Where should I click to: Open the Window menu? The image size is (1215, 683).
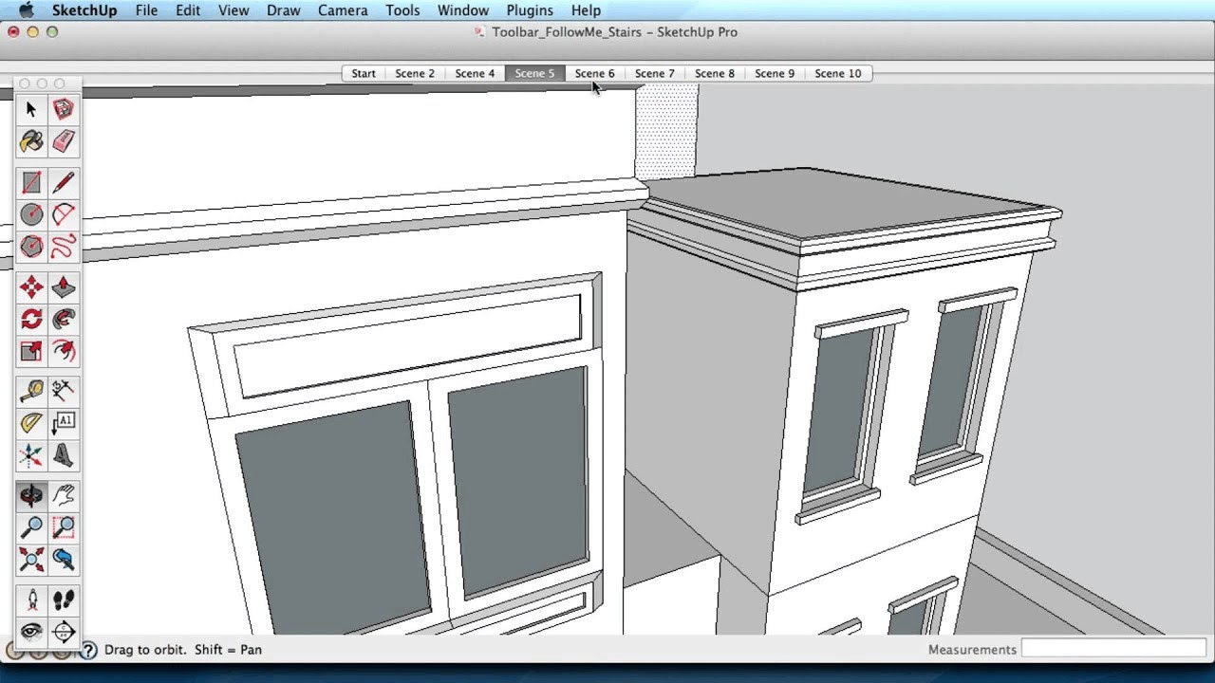463,10
